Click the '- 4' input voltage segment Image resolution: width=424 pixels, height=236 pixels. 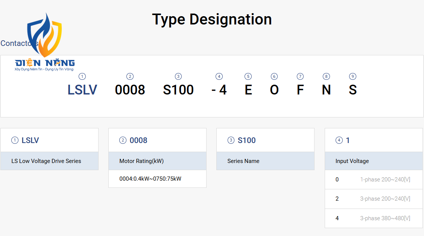pos(219,90)
